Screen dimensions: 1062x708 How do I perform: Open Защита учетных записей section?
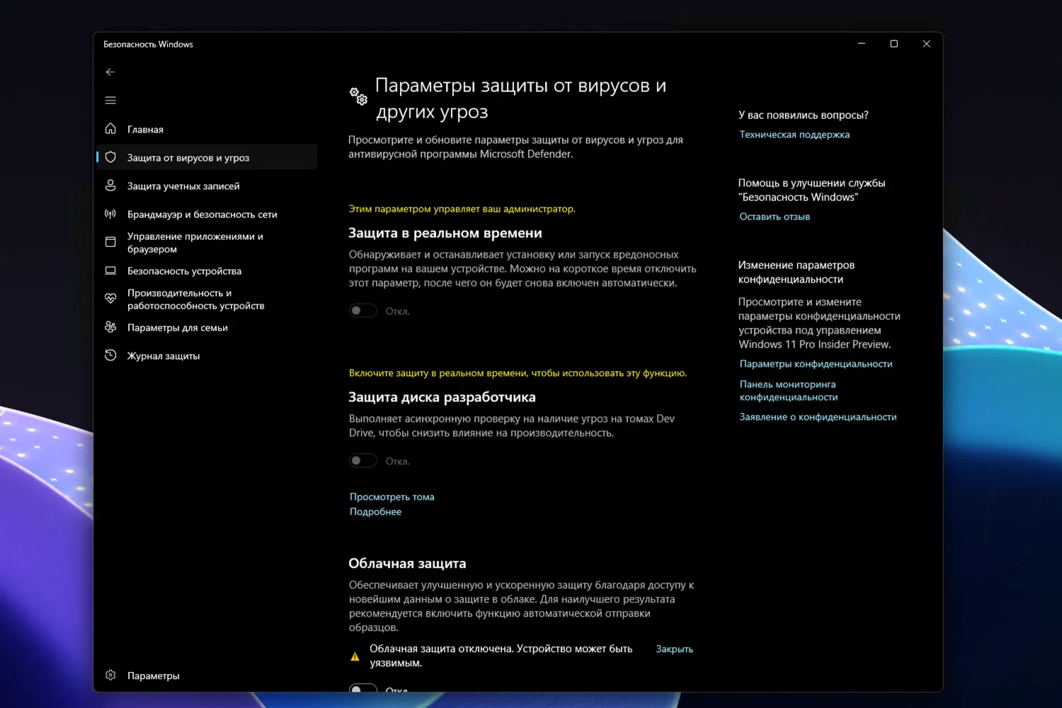point(205,185)
